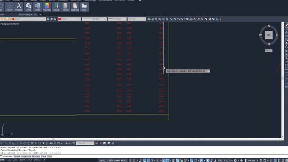Open the Groups ribbon panel
This screenshot has height=162, width=288.
[x=56, y=7]
